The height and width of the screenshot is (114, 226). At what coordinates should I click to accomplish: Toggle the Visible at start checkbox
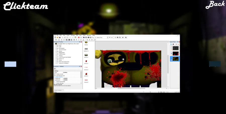point(55,74)
